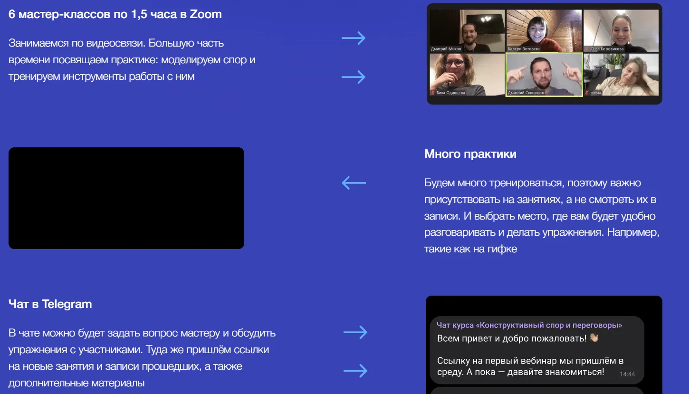Click the waving hand emoji in the chat message
The image size is (689, 394).
point(594,338)
